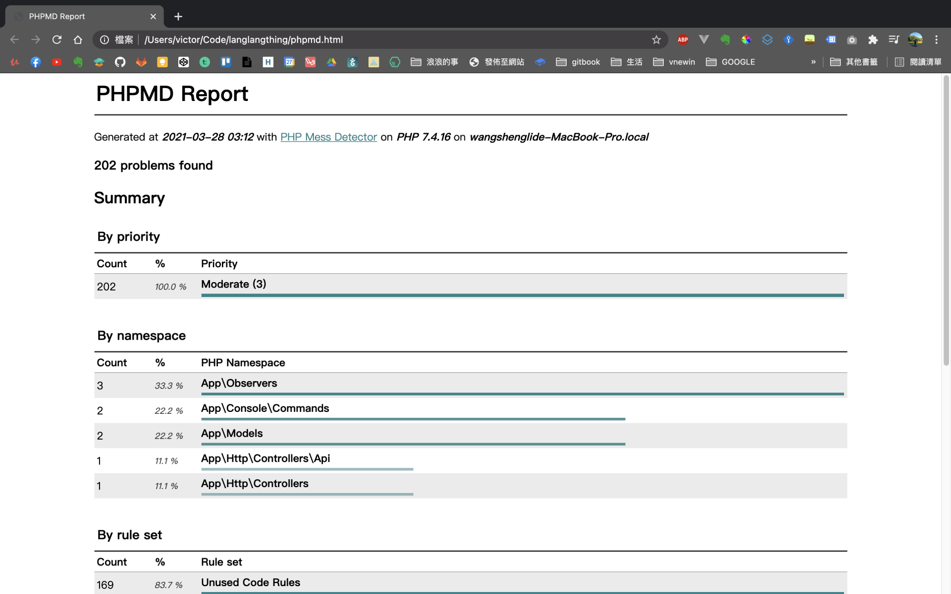The height and width of the screenshot is (594, 951).
Task: Expand the 浪浪的事 bookmarks folder
Action: 434,62
